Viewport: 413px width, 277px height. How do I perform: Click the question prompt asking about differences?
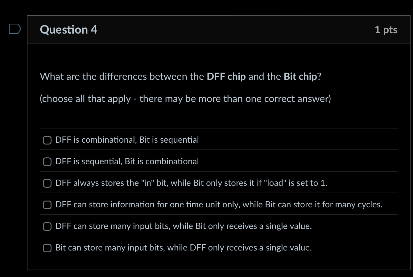[x=180, y=76]
